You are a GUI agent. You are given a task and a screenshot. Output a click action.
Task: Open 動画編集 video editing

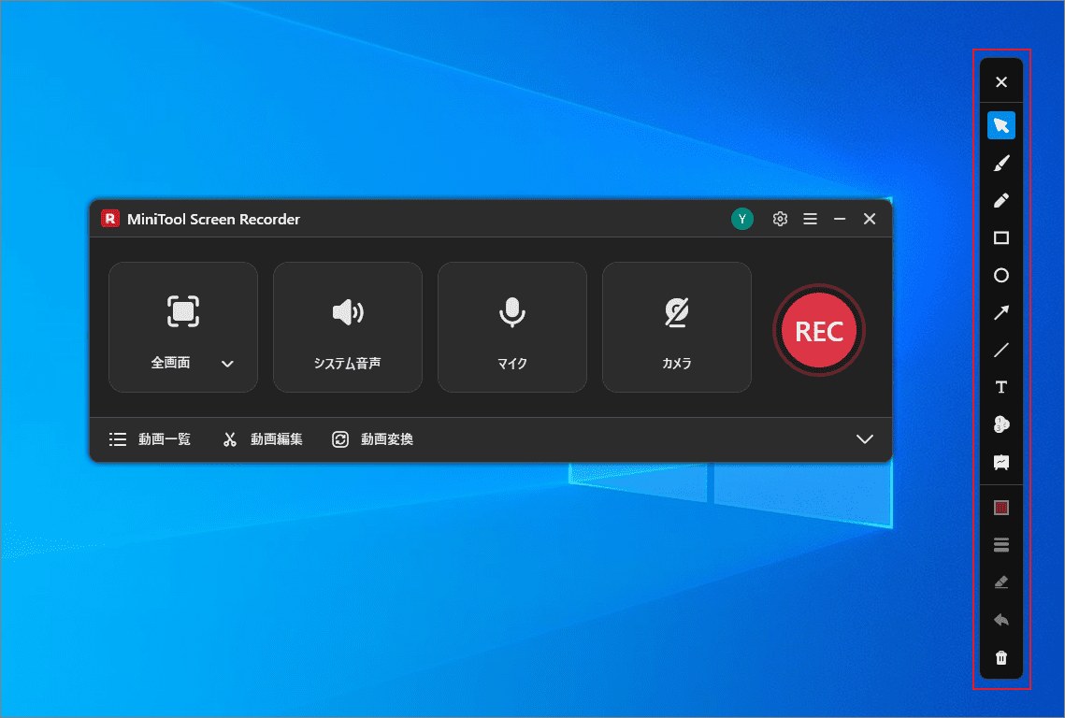(x=262, y=439)
